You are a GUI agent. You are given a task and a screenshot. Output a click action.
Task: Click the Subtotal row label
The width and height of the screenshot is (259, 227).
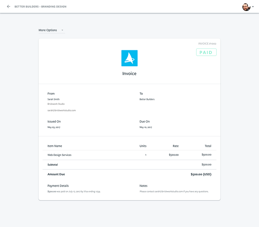(x=53, y=165)
